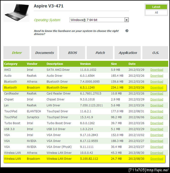
Task: Click the CardReader category cell
Action: tap(12, 93)
